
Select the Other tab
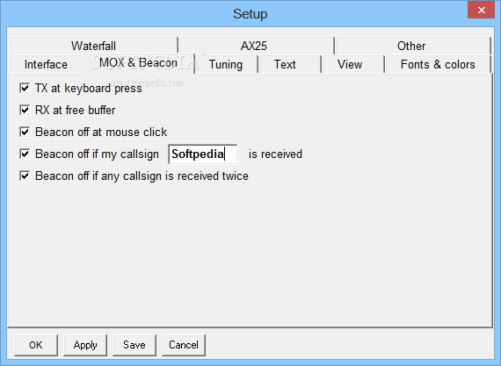click(x=412, y=46)
